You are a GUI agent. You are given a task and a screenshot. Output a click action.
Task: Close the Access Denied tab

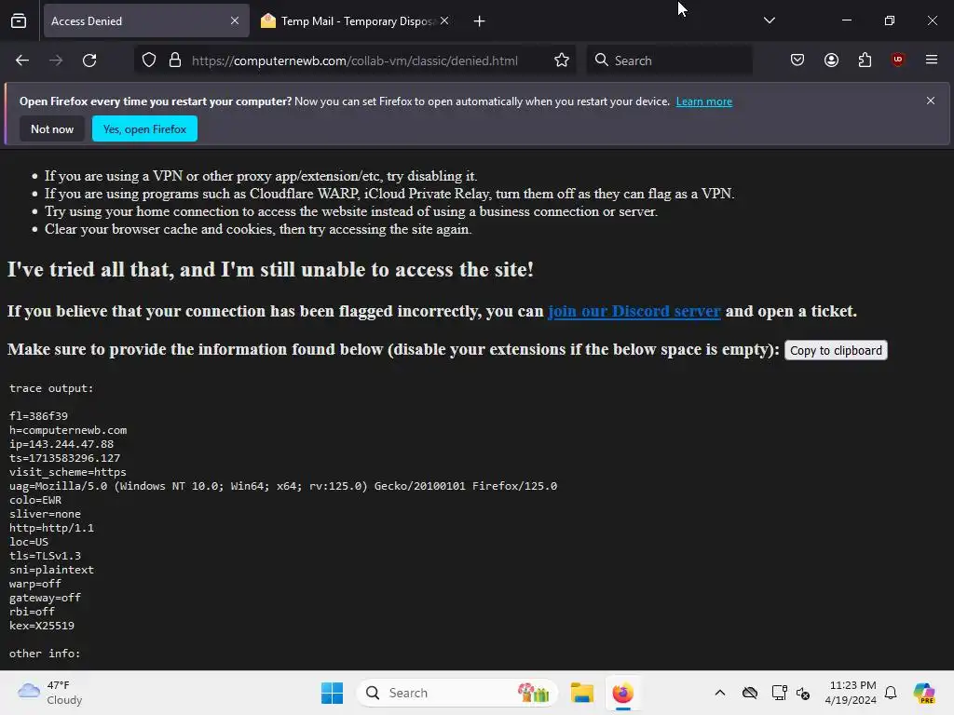click(235, 20)
